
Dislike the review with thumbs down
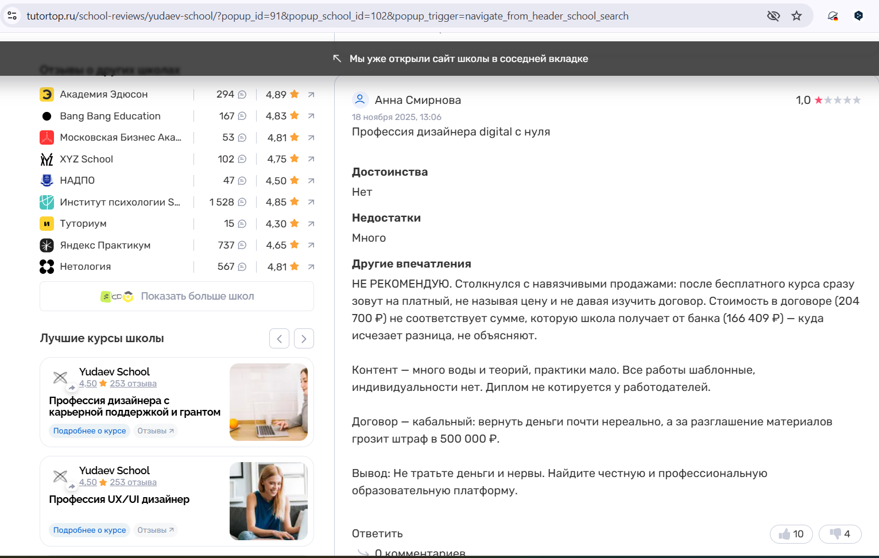tap(839, 534)
